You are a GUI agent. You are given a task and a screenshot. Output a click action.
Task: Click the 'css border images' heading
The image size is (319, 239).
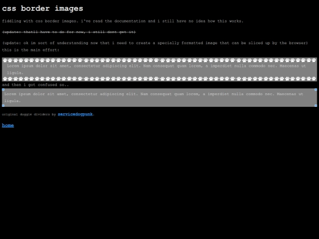tap(43, 8)
